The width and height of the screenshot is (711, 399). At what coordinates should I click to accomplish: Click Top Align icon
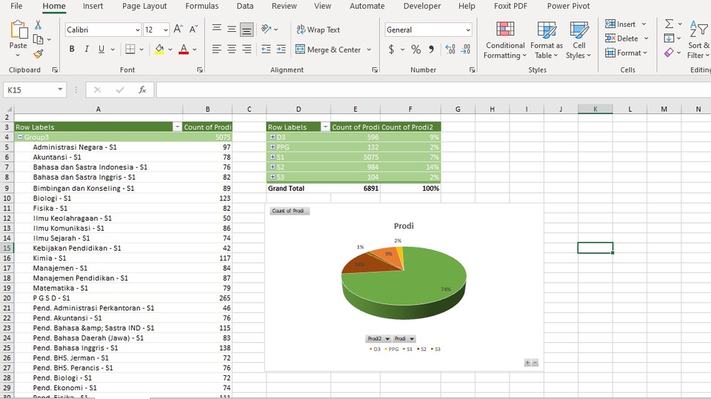click(217, 30)
